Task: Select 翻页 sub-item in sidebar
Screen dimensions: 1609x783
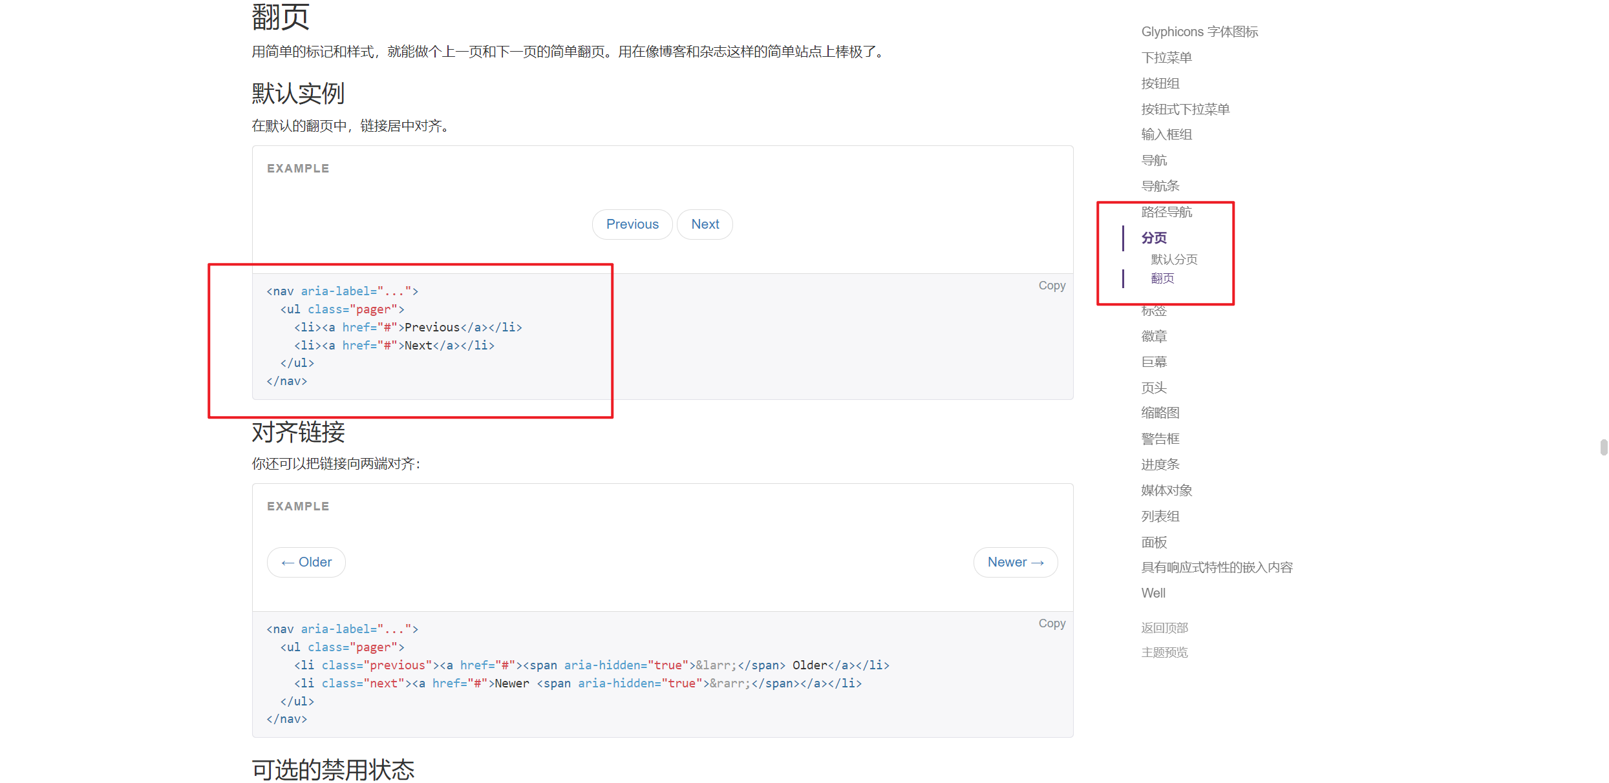Action: pyautogui.click(x=1162, y=278)
